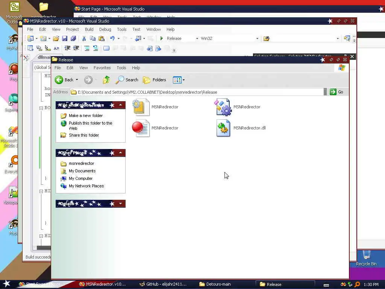
Task: Select the Recycle Bin desktop icon
Action: click(366, 258)
